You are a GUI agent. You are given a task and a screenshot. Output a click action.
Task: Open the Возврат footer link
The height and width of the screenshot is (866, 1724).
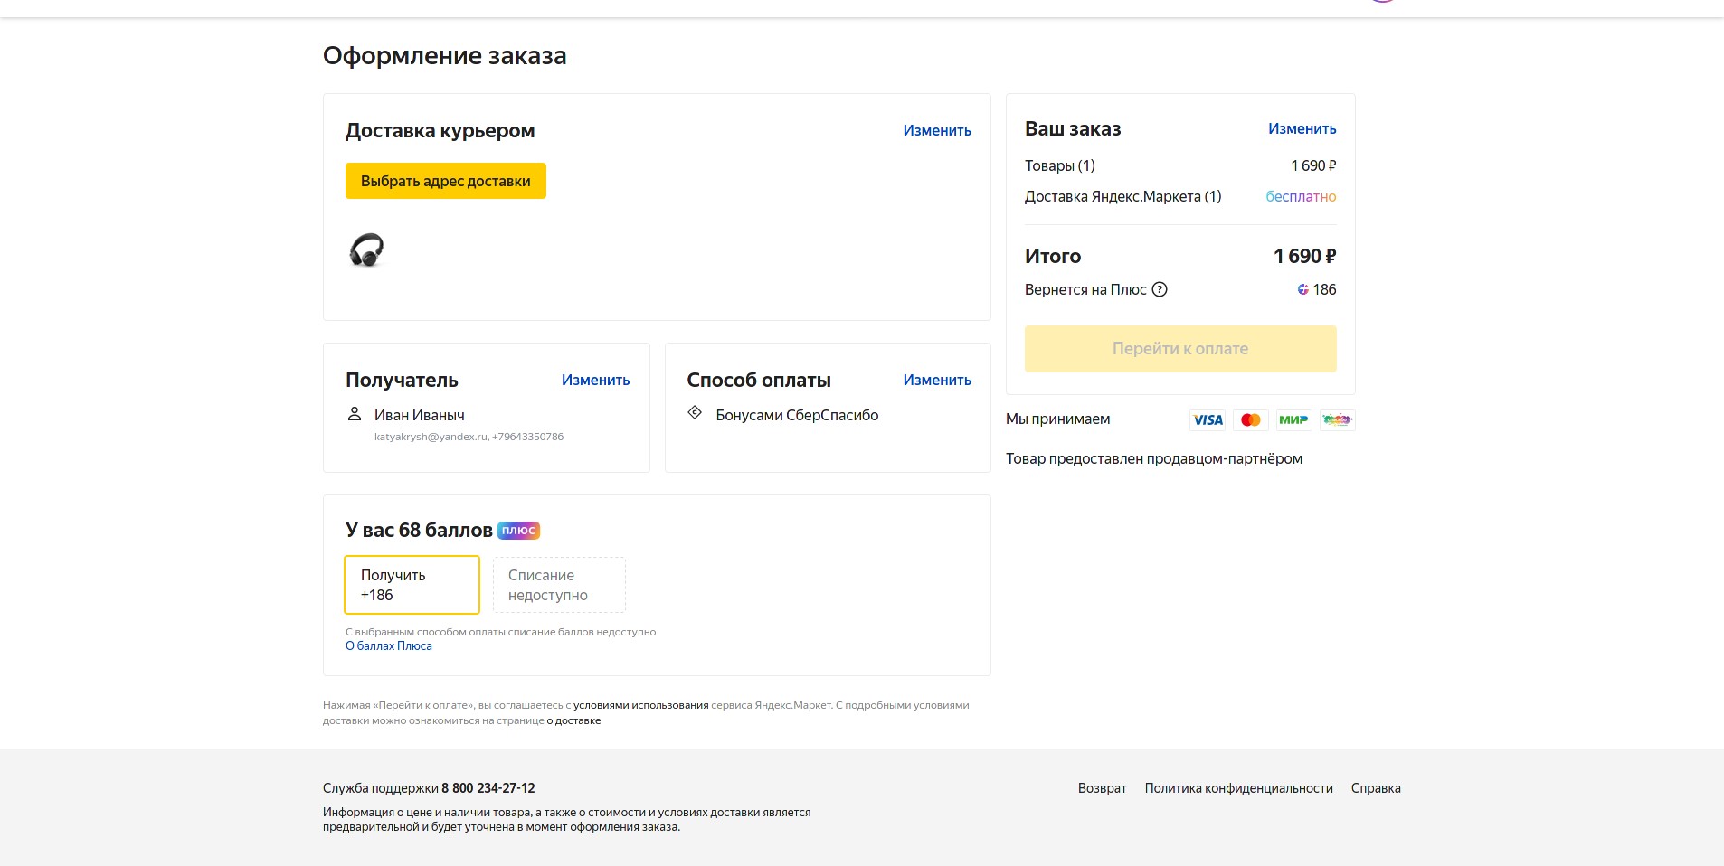pos(1103,788)
